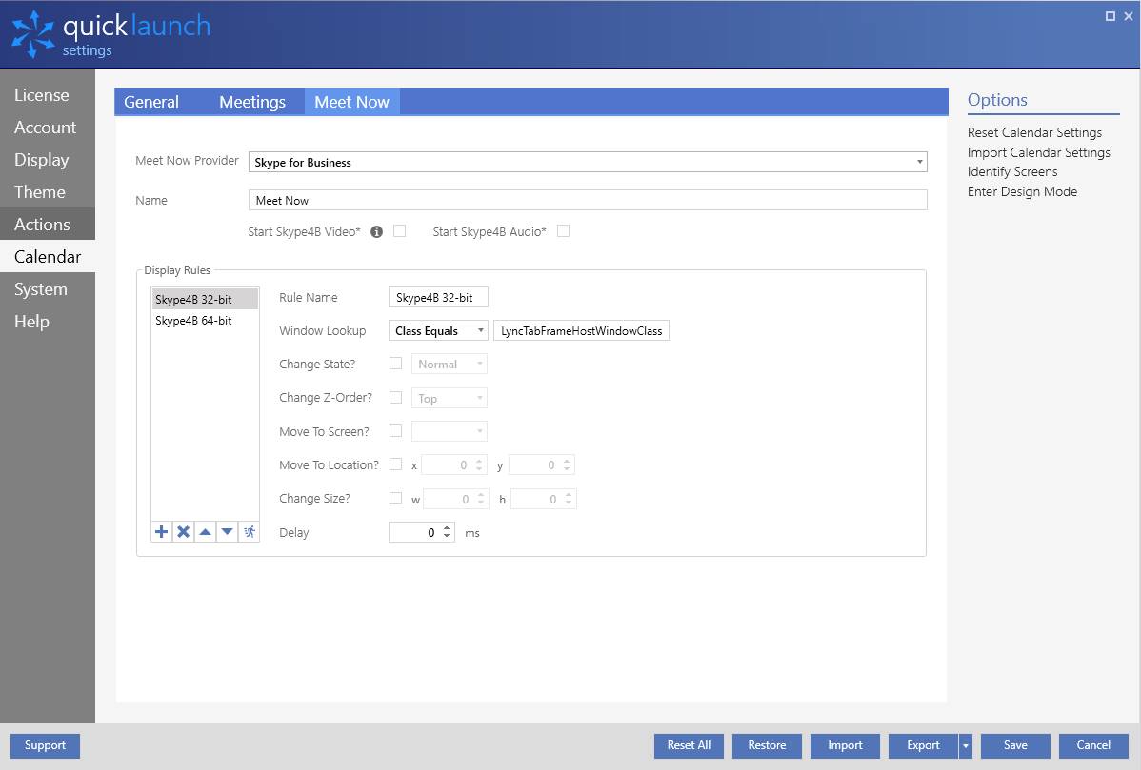Click Reset Calendar Settings link
The image size is (1141, 770).
[x=1034, y=132]
